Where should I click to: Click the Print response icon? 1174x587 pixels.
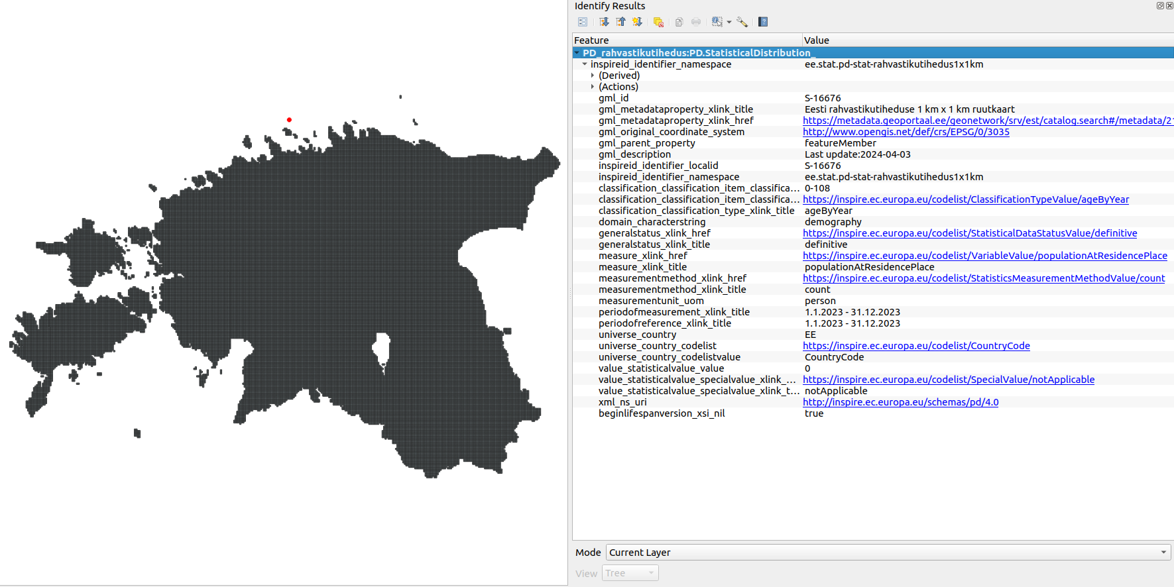[x=696, y=22]
